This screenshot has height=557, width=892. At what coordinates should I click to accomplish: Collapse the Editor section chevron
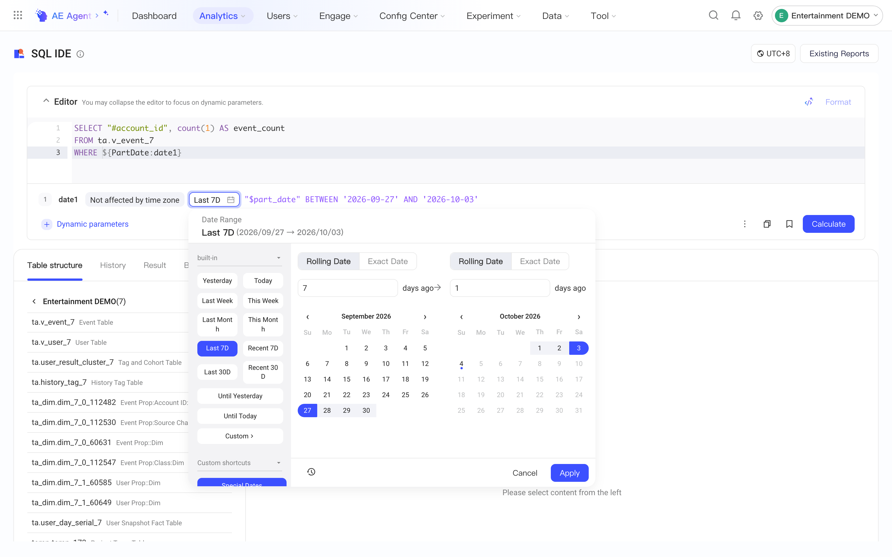46,101
